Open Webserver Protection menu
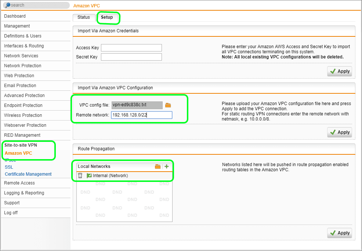 (x=36, y=126)
